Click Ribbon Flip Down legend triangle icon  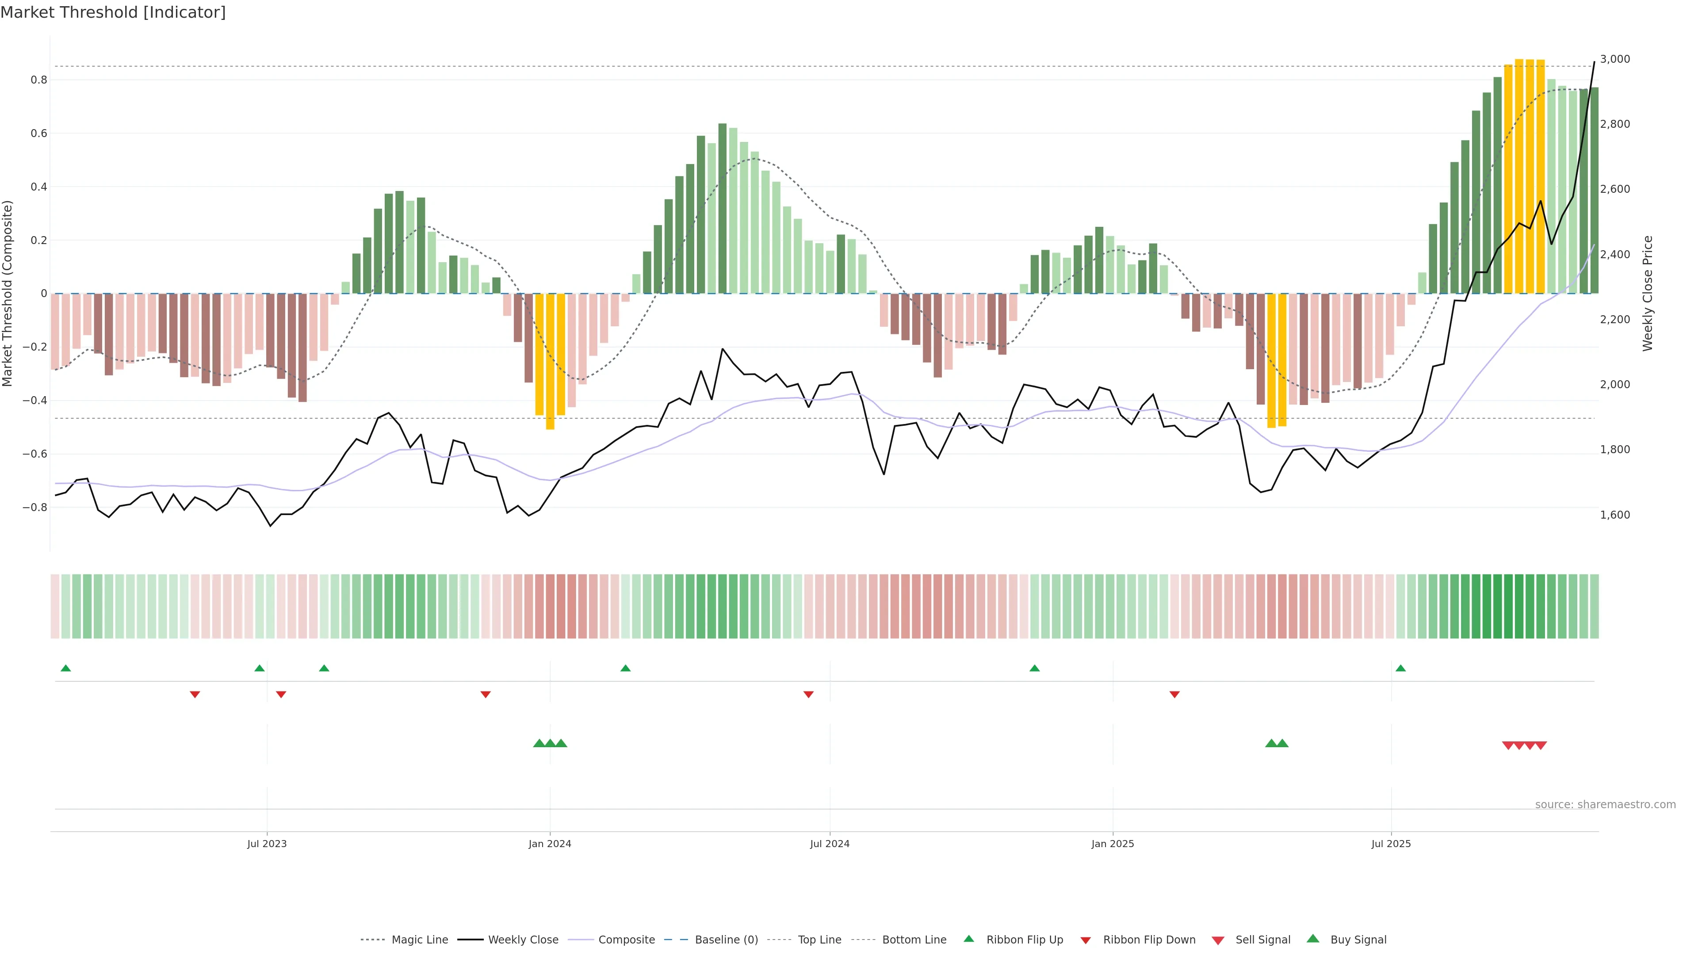pyautogui.click(x=1086, y=940)
